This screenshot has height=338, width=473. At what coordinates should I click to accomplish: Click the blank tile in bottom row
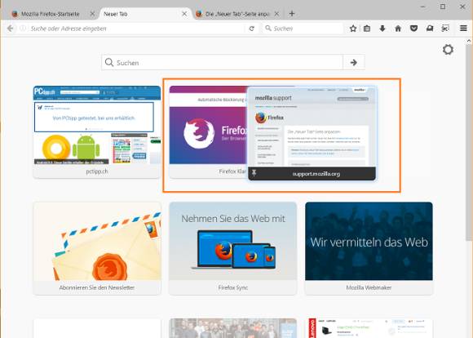97,328
